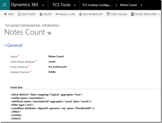Click the Deactivate document icon
The height and width of the screenshot is (123, 162).
point(19,14)
